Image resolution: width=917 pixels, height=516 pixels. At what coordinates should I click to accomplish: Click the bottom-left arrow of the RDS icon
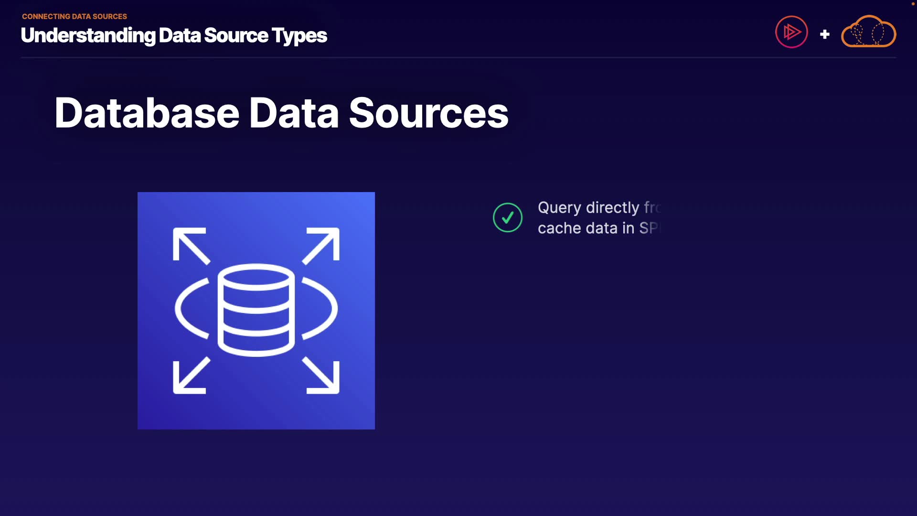click(190, 376)
